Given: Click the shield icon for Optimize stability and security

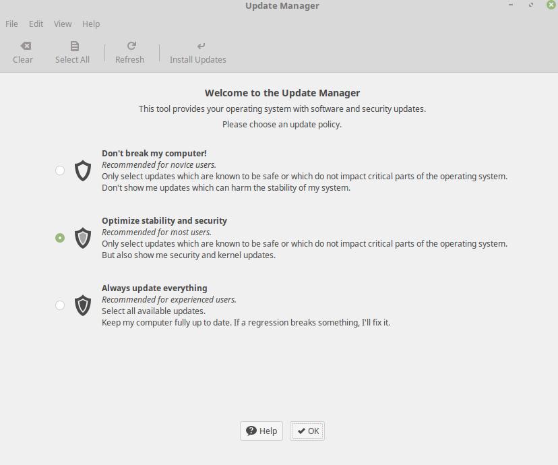Looking at the screenshot, I should click(83, 238).
